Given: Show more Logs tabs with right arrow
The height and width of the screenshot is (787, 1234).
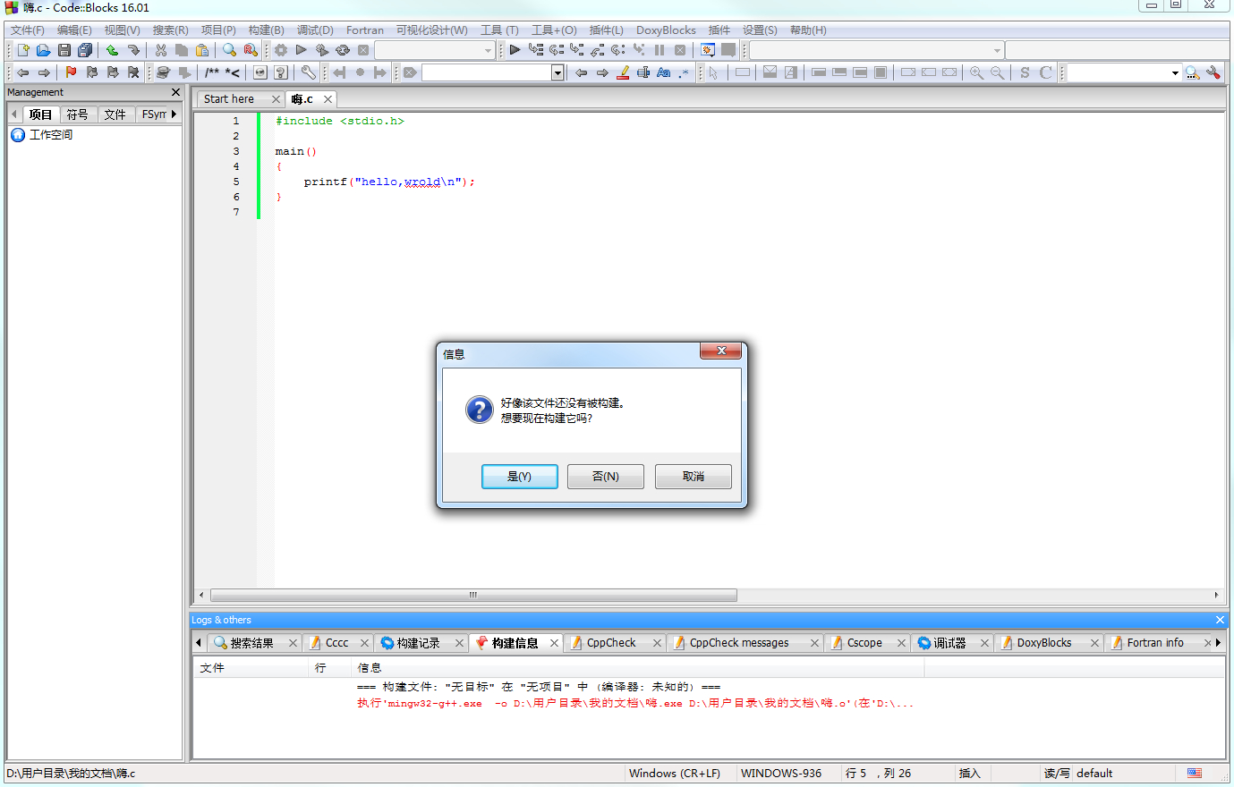Looking at the screenshot, I should [1218, 642].
